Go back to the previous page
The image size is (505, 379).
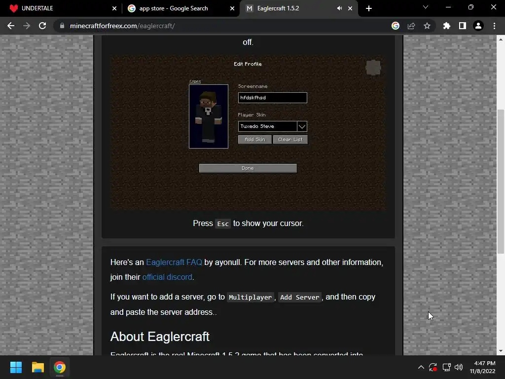pyautogui.click(x=11, y=26)
